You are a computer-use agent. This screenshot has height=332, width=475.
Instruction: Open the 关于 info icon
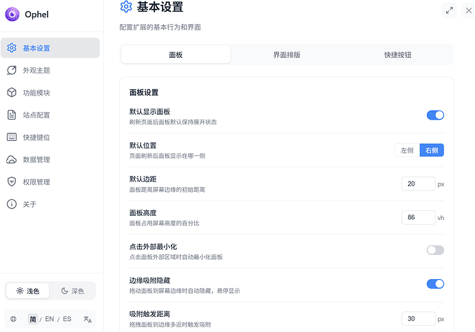tap(12, 204)
